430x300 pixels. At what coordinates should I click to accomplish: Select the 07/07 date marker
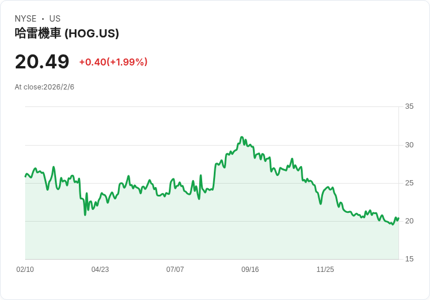click(175, 270)
